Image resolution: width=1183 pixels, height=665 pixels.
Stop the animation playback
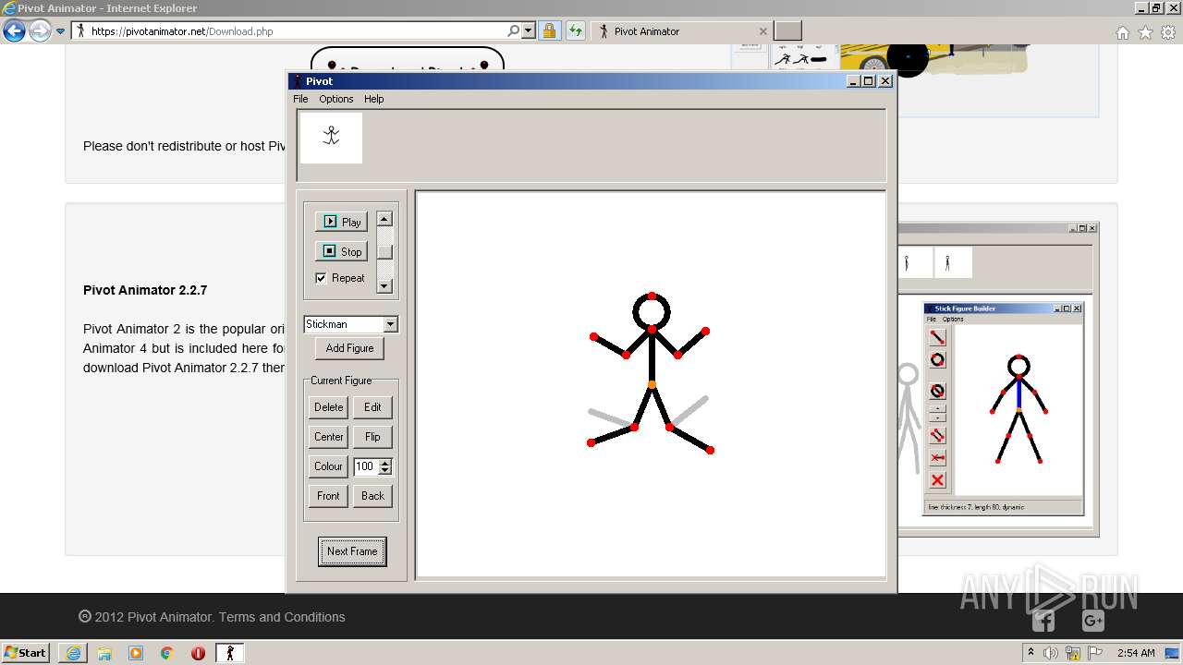[x=341, y=251]
